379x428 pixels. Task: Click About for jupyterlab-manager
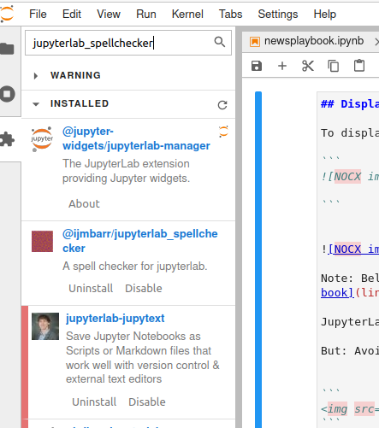coord(84,204)
